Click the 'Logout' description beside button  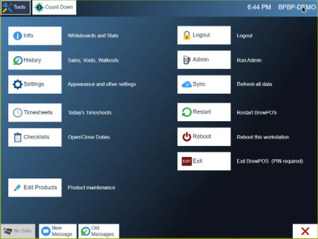(x=245, y=36)
